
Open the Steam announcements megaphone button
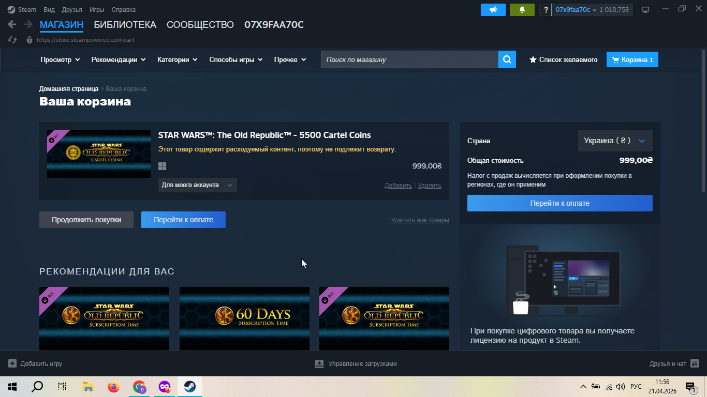pos(493,10)
